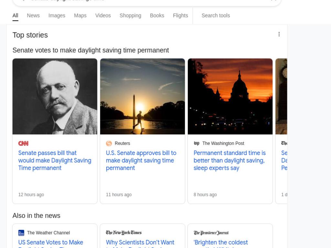Open Search tools options
Screen dimensions: 331x248
(x=216, y=15)
